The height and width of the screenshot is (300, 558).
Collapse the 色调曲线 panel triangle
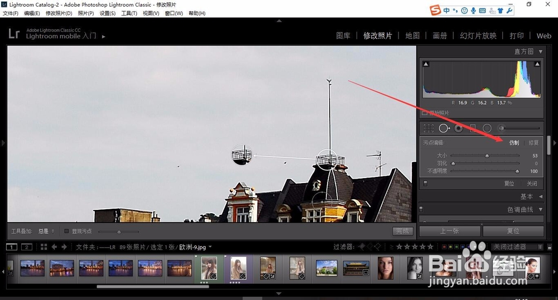coord(541,209)
